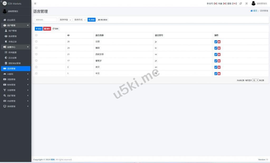Click the red delete icon for 韩语 row
This screenshot has height=163, width=270.
[219, 48]
